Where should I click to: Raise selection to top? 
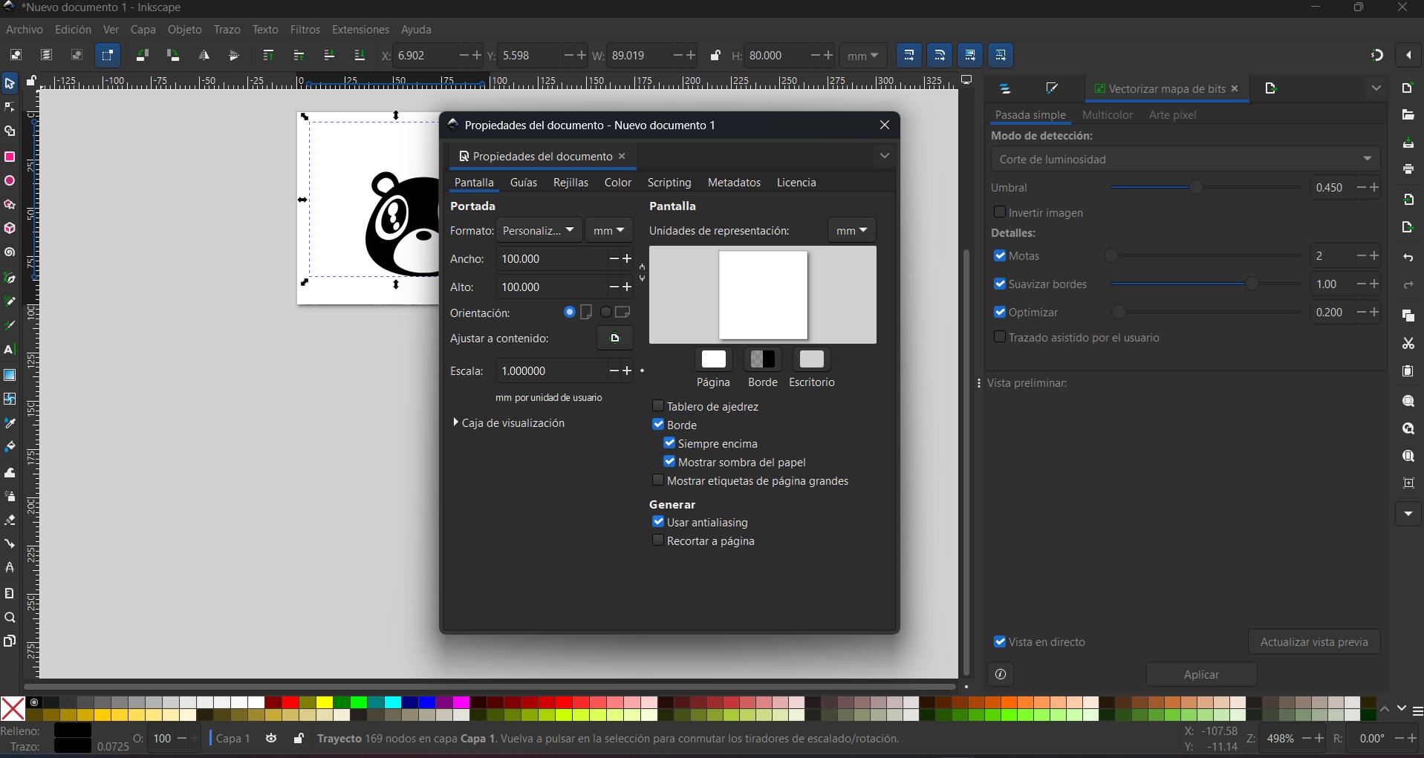point(268,55)
